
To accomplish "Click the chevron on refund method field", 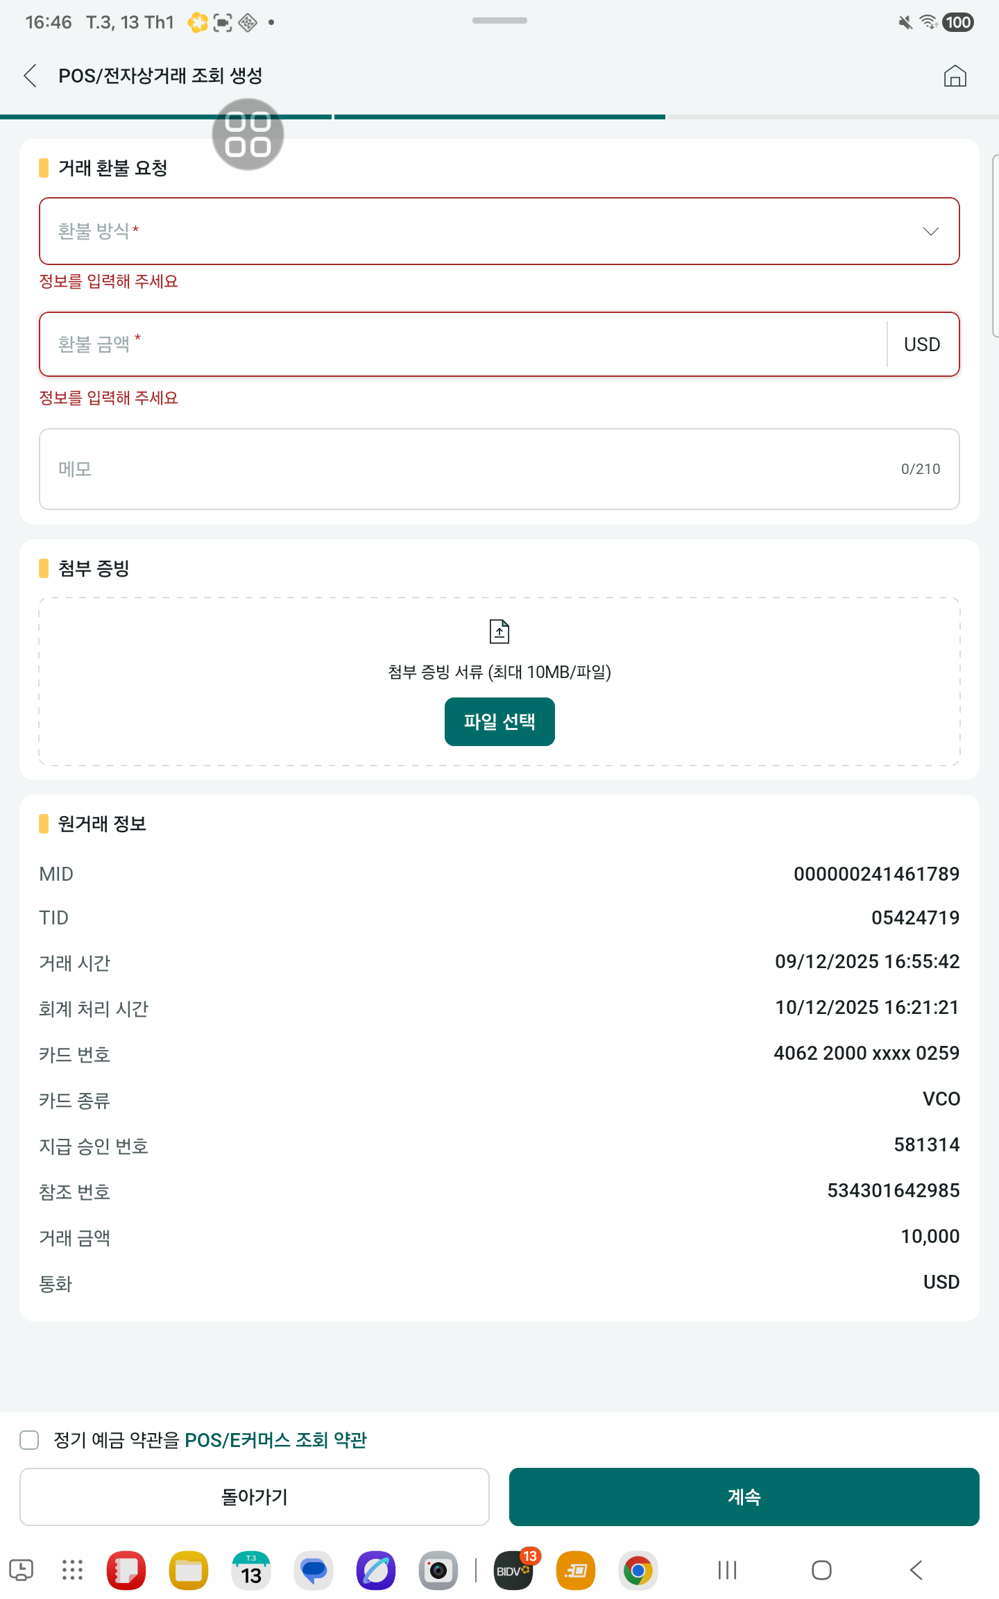I will [x=930, y=231].
